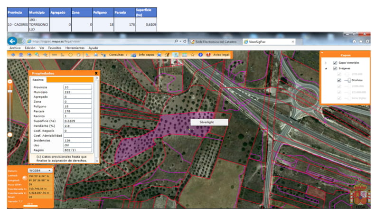Uncheck the Imágenes layer checkbox
375x209 pixels.
pyautogui.click(x=335, y=68)
